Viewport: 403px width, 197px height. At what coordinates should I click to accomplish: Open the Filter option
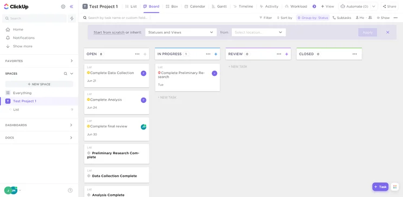coord(265,18)
